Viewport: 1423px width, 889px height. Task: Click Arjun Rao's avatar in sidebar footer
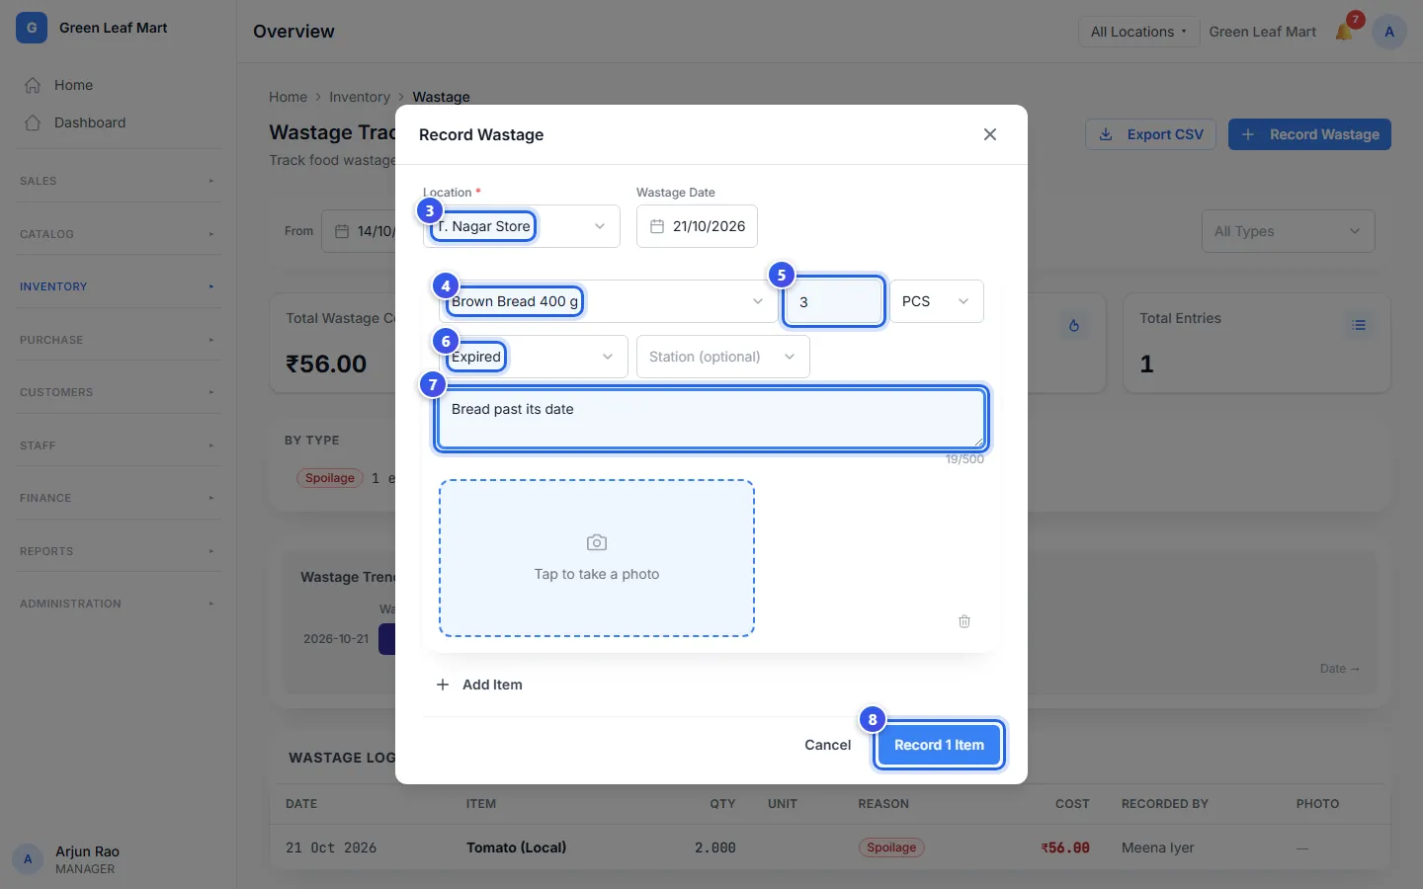[x=28, y=859]
